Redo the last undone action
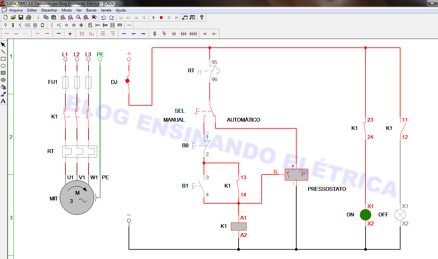The width and height of the screenshot is (438, 259). point(111,17)
